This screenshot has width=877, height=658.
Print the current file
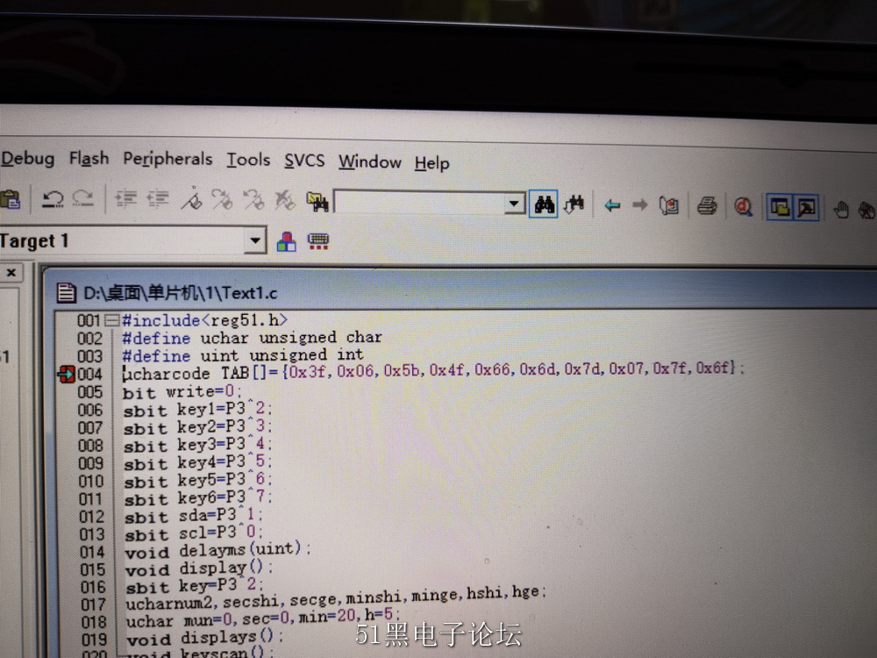[x=707, y=206]
